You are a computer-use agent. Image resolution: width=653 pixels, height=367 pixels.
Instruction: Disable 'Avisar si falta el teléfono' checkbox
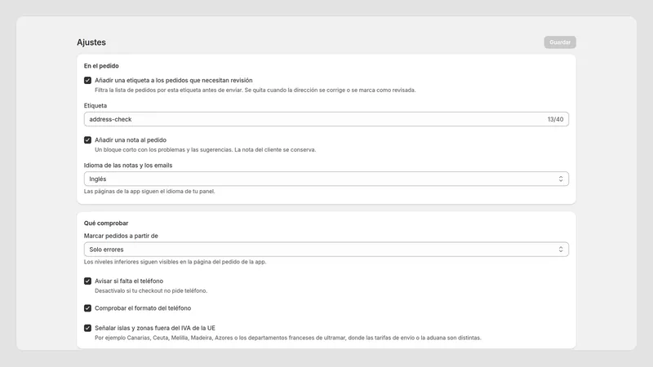[x=87, y=281]
